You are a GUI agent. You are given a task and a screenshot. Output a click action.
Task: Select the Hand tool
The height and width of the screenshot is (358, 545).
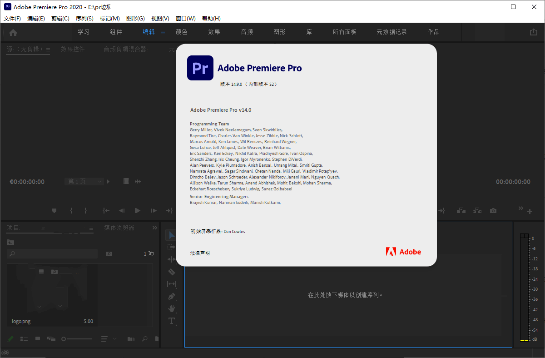click(172, 308)
